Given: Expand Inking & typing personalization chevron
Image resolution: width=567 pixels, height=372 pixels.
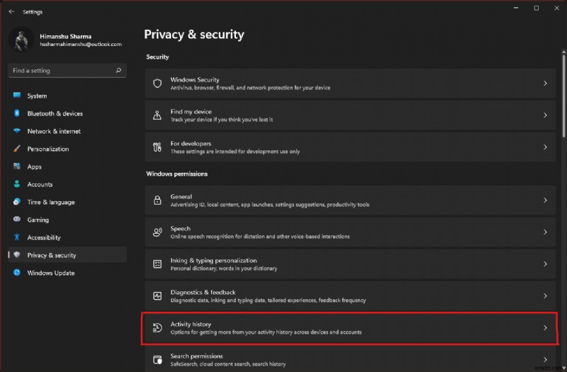Looking at the screenshot, I should (545, 264).
